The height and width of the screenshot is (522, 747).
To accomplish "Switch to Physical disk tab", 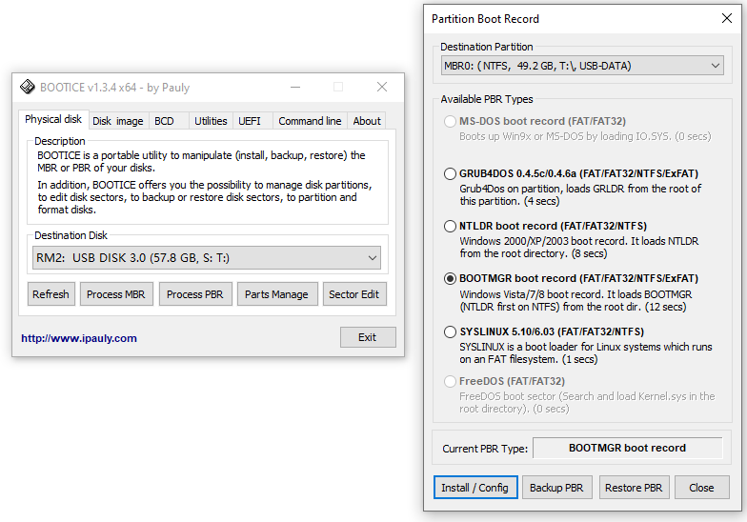I will [53, 119].
